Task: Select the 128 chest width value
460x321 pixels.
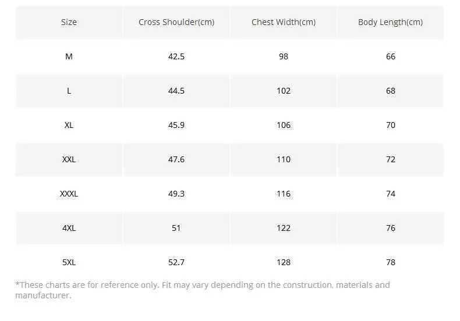Action: (x=284, y=262)
